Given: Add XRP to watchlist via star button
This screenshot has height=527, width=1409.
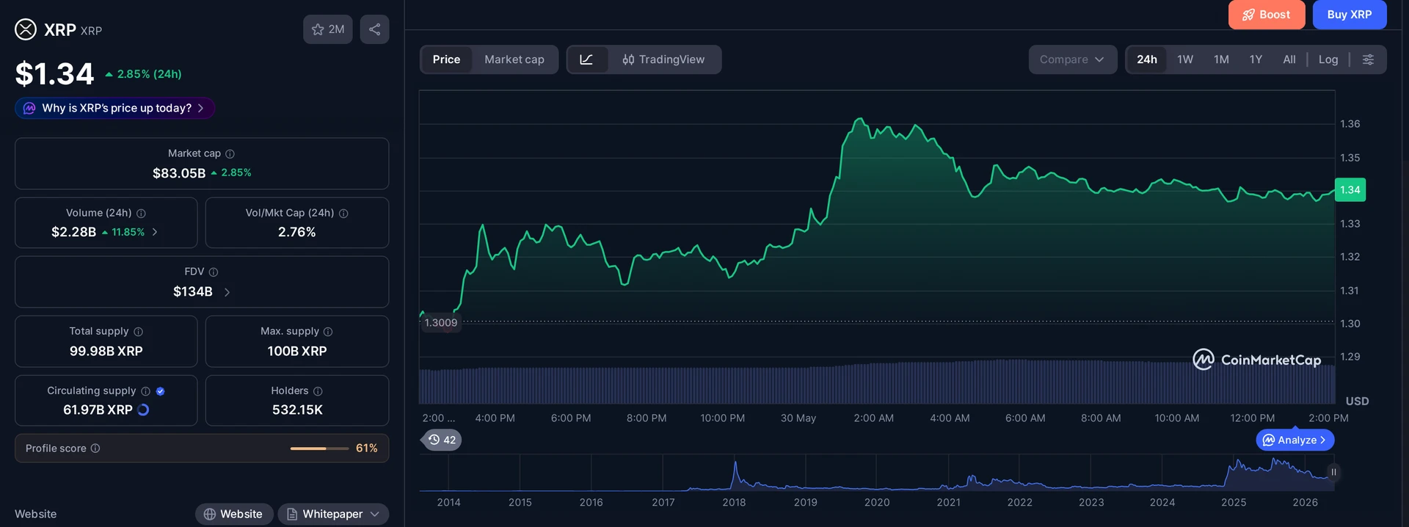Looking at the screenshot, I should pos(327,29).
